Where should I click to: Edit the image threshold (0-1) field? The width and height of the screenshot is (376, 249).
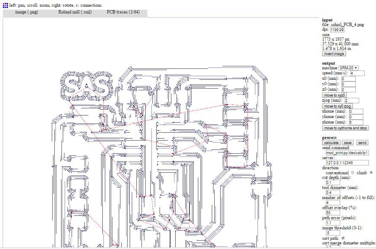pyautogui.click(x=333, y=233)
